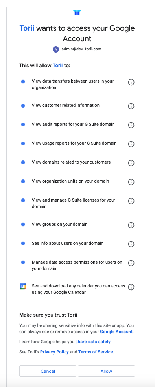This screenshot has width=155, height=387.
Task: Show info icon for data access permissions
Action: tap(131, 263)
